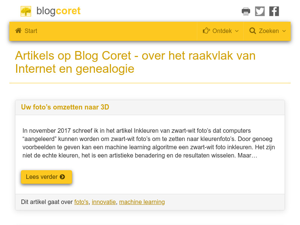Select the magnifying glass icon beside Zoeken

pyautogui.click(x=252, y=31)
